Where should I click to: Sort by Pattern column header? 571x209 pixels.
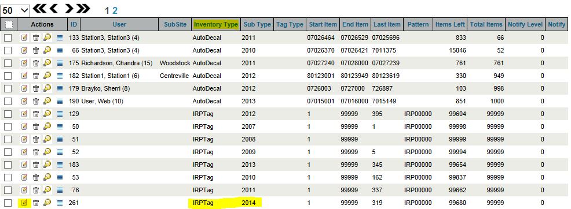[418, 24]
